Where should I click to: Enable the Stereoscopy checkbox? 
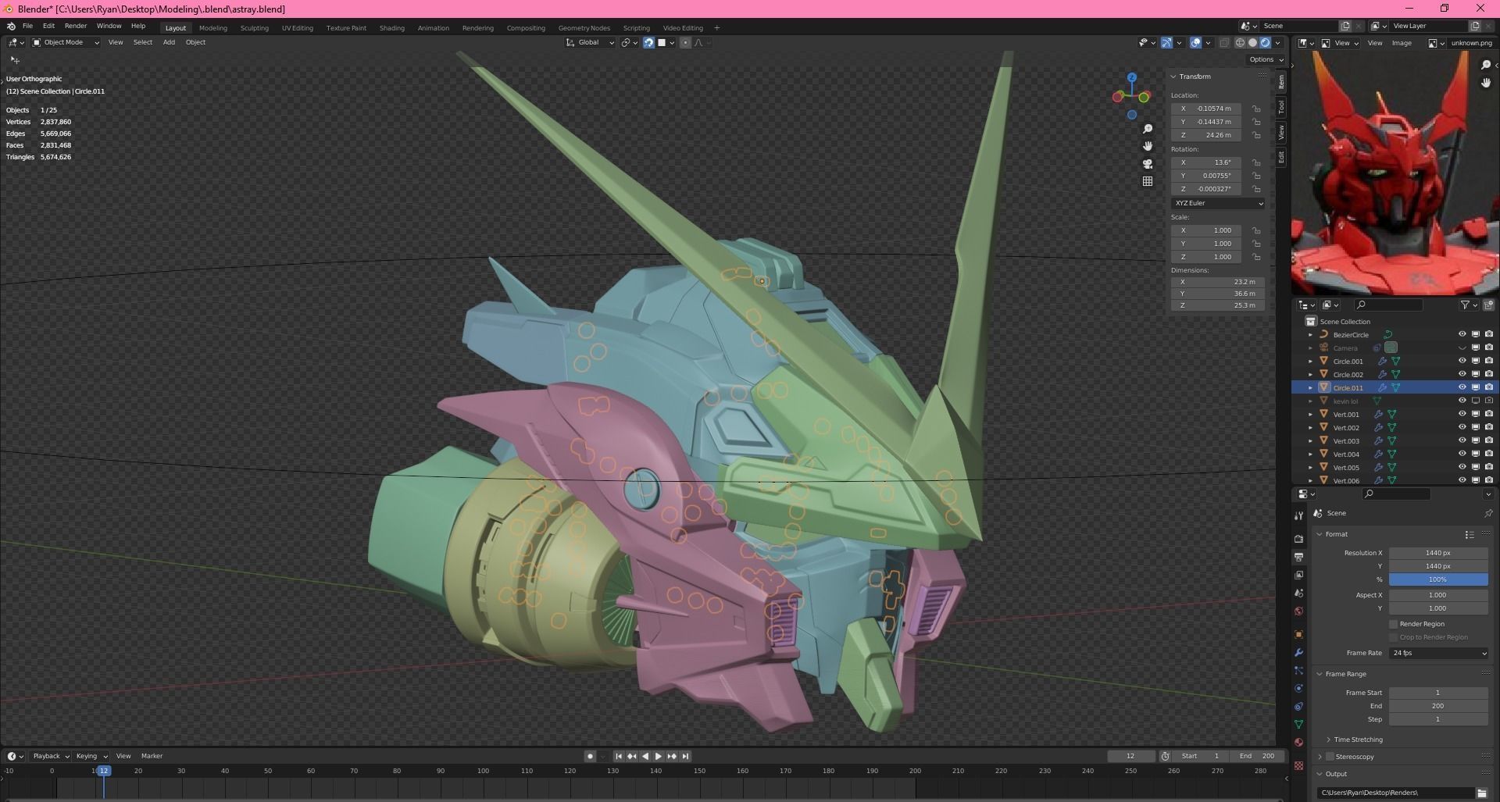1330,757
